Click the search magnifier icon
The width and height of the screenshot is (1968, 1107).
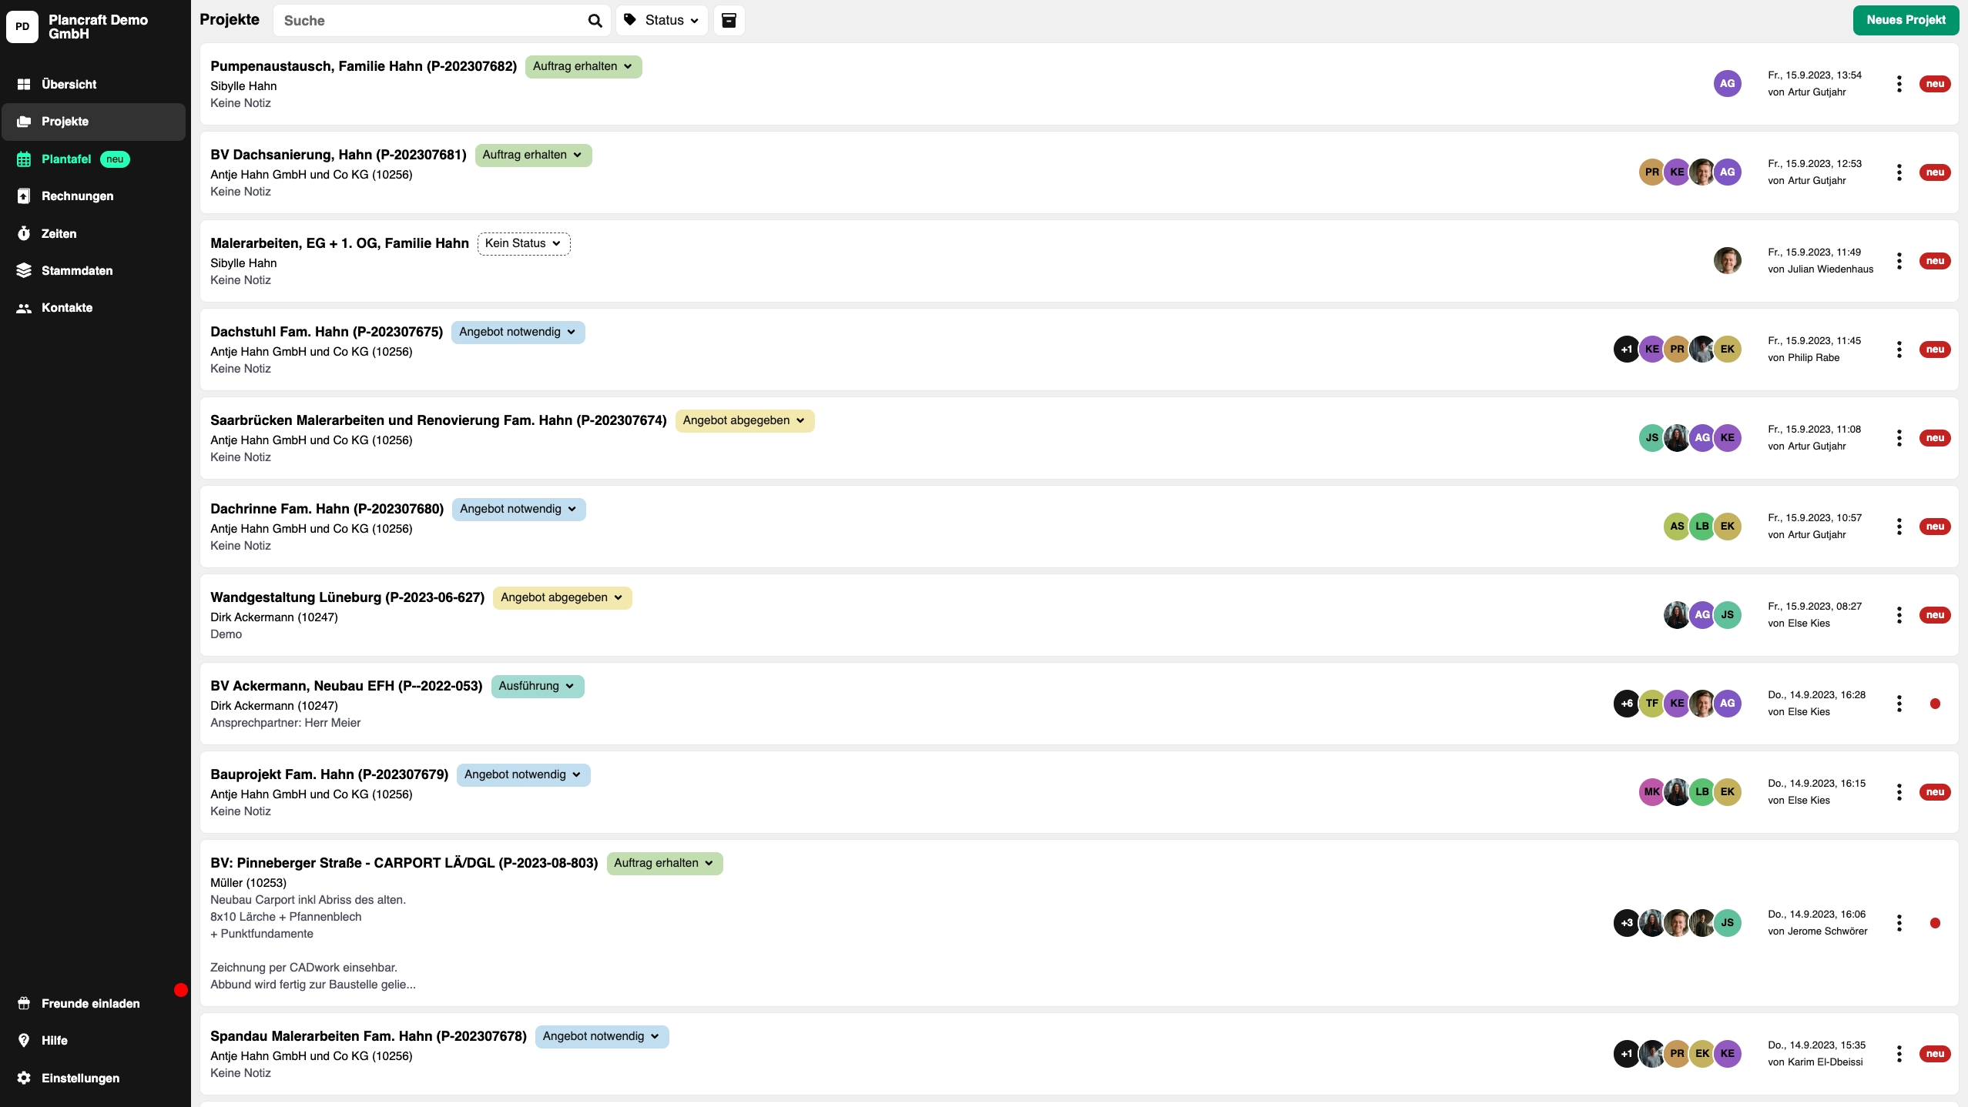click(x=595, y=21)
